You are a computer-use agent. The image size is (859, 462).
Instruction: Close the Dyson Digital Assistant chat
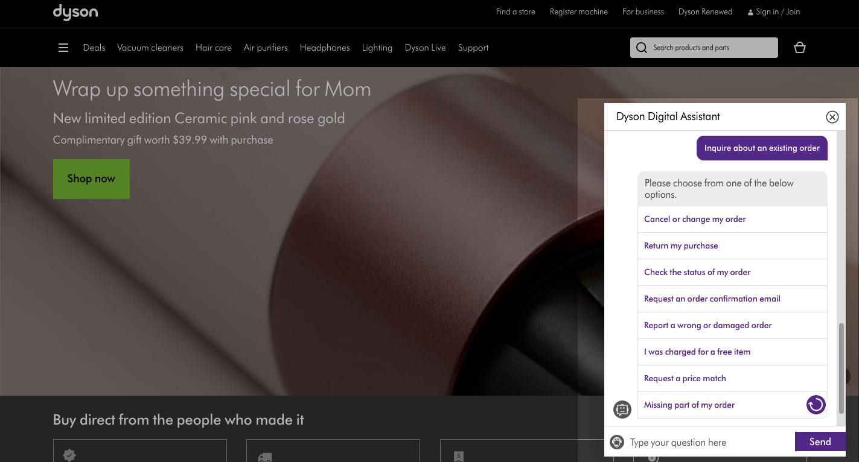[x=832, y=117]
